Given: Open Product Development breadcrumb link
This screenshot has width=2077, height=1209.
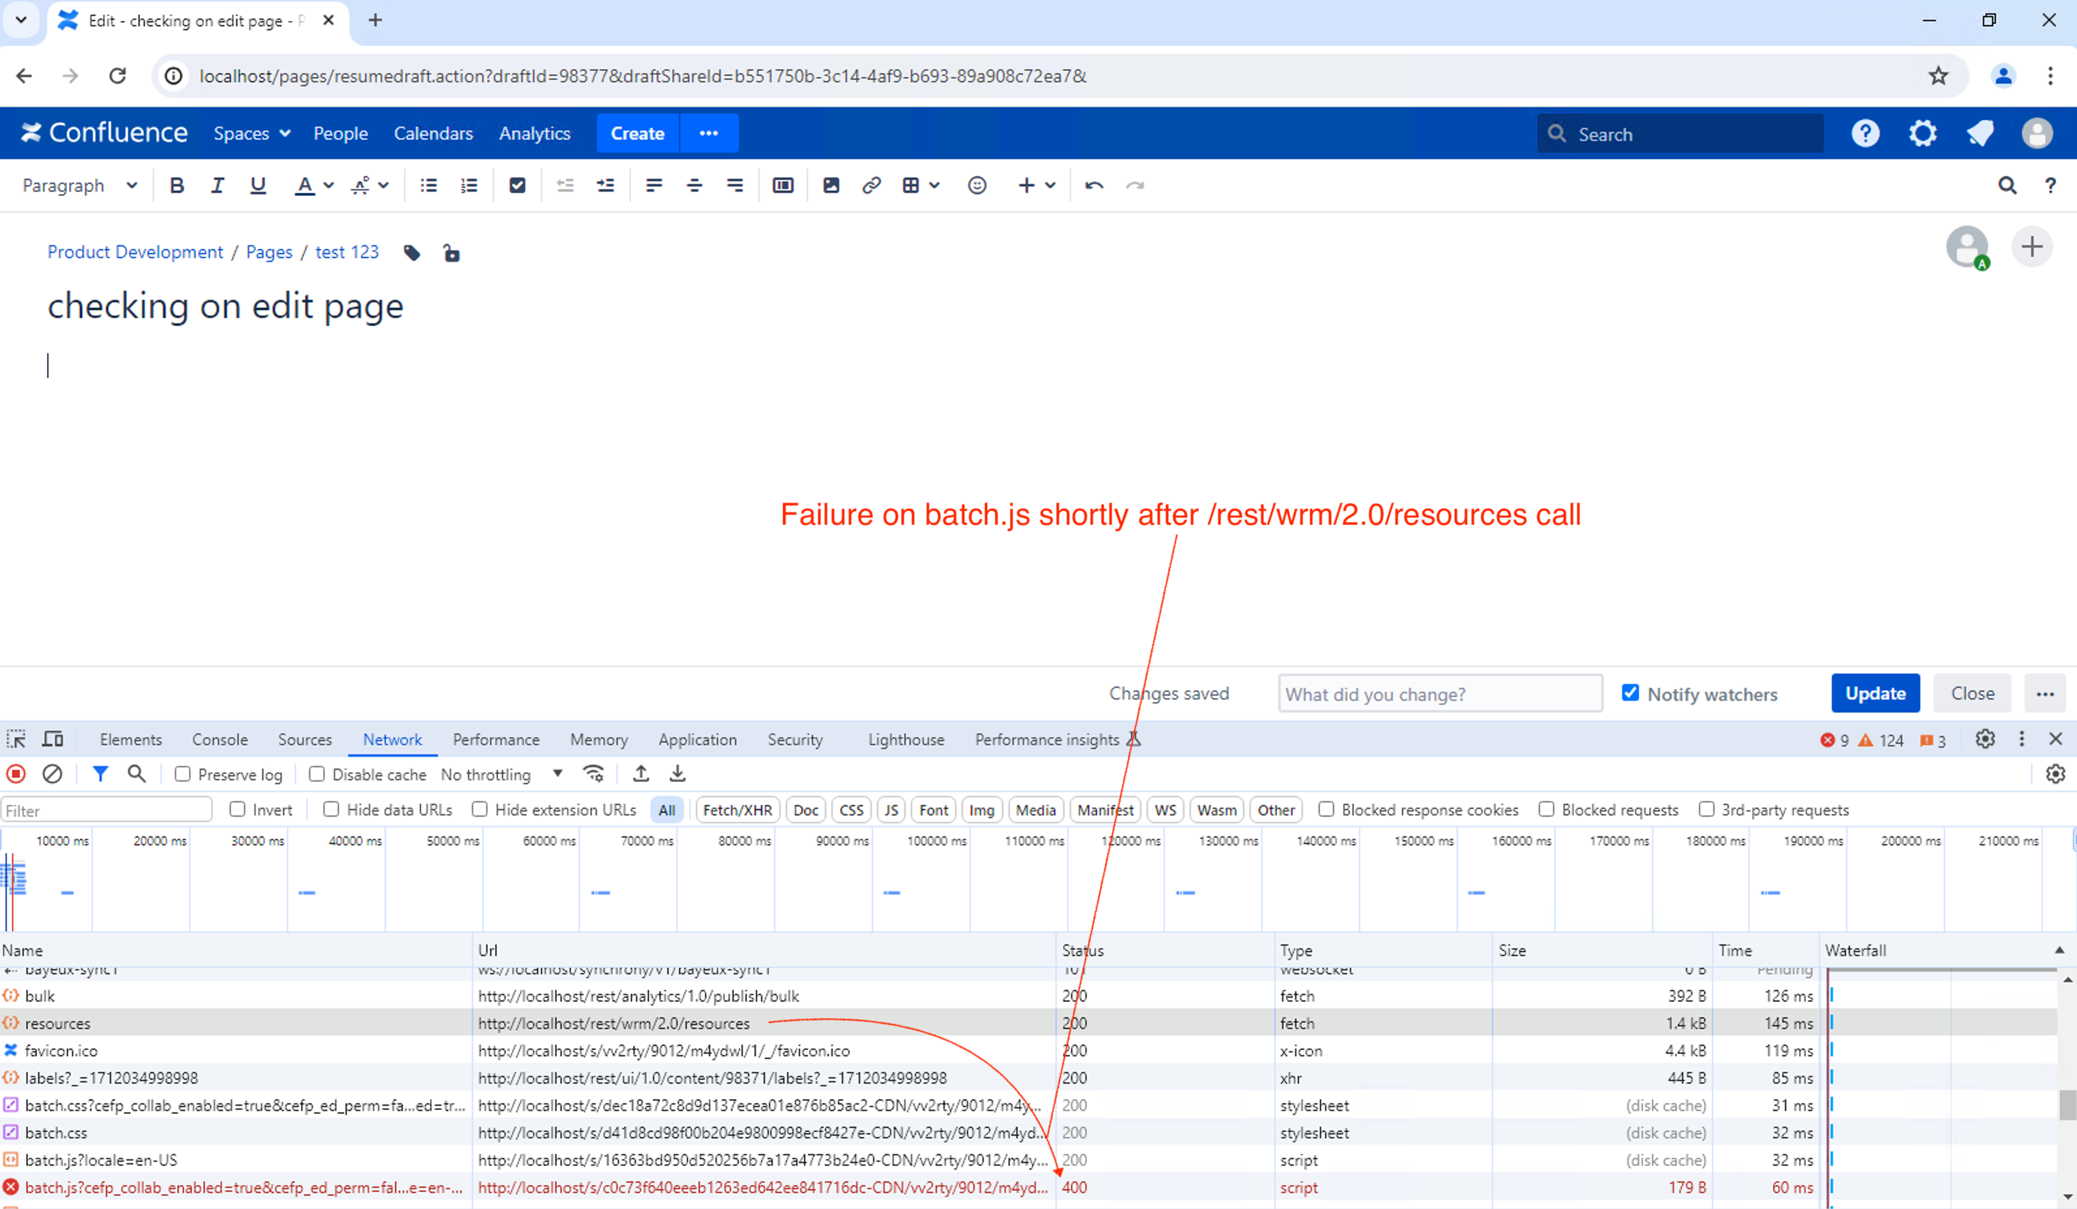Looking at the screenshot, I should (135, 252).
